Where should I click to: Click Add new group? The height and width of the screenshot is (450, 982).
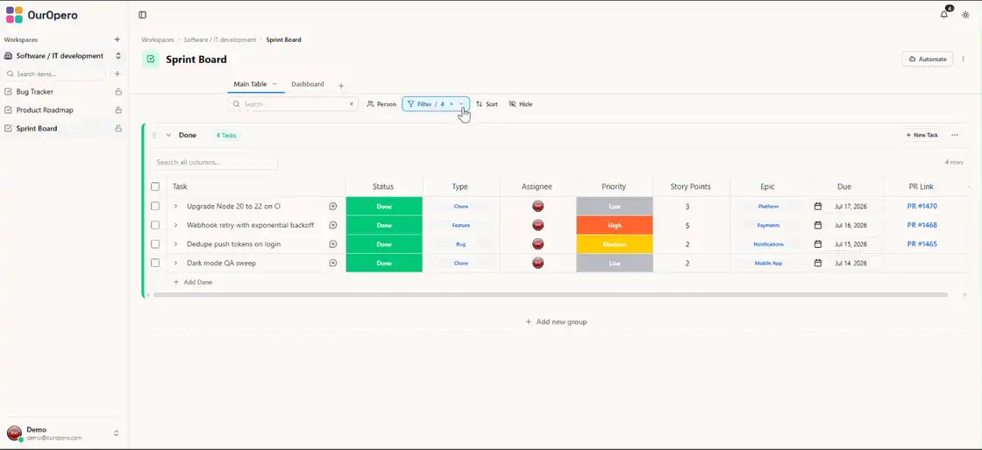point(556,322)
